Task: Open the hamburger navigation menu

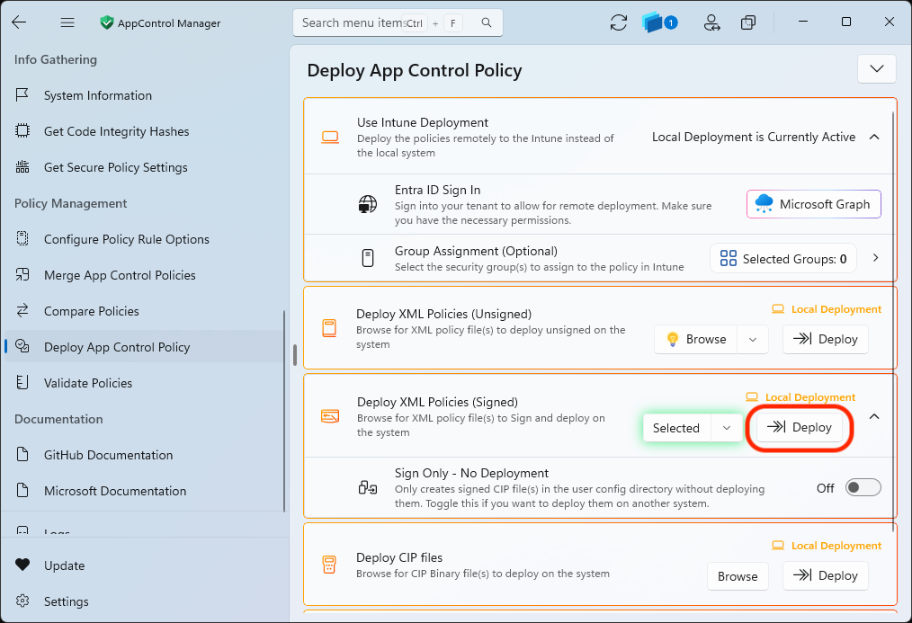Action: click(67, 22)
